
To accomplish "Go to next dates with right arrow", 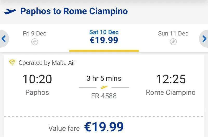I will (x=204, y=39).
